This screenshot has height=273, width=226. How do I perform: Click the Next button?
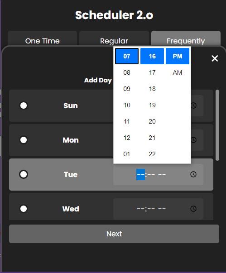click(x=114, y=234)
